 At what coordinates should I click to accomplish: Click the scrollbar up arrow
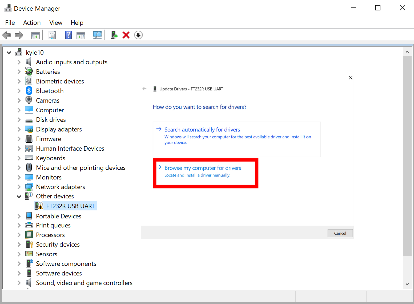[407, 52]
